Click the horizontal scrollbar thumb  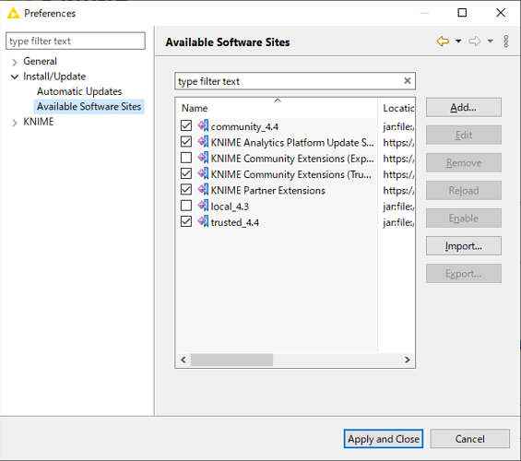[231, 360]
